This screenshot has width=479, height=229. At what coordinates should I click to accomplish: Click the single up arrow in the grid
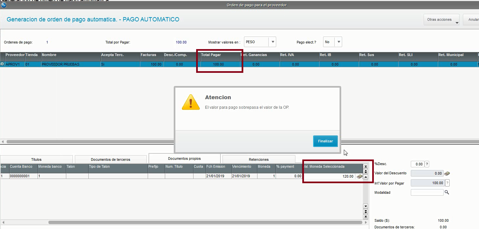[366, 177]
